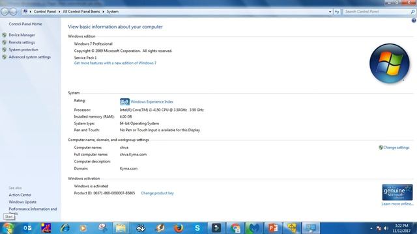
Task: Click the Forward navigation arrow
Action: point(13,12)
